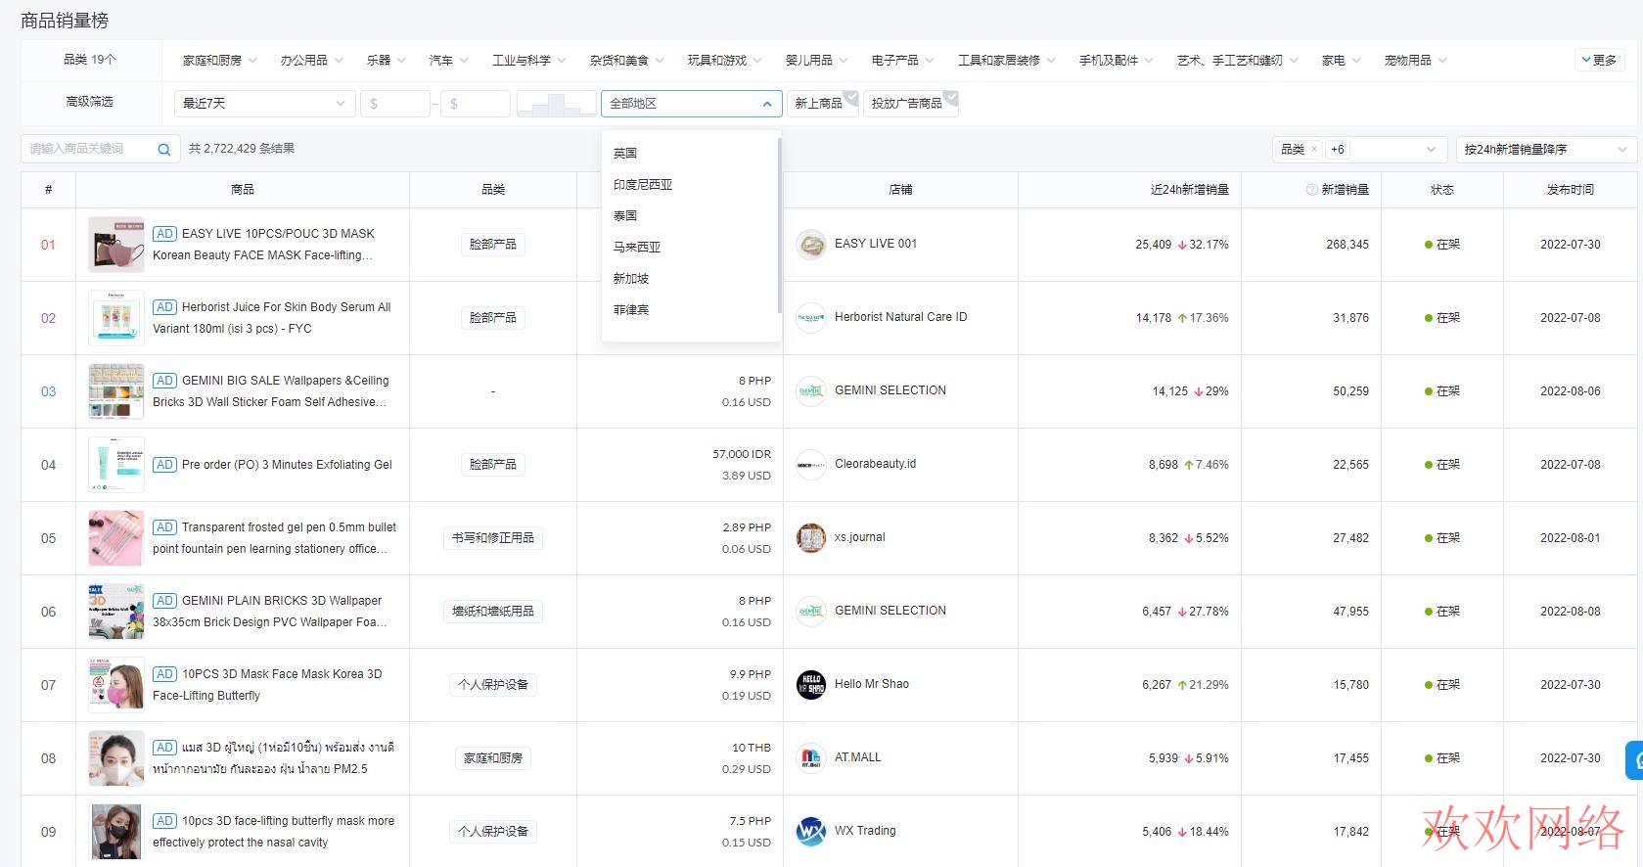Click the 近24h新增销量 column header

pyautogui.click(x=1189, y=190)
